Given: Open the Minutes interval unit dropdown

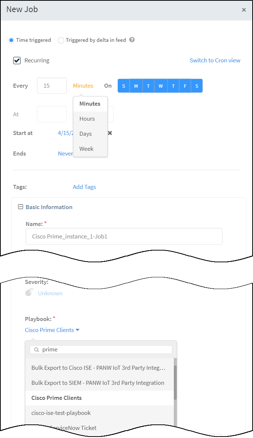Looking at the screenshot, I should pyautogui.click(x=83, y=85).
